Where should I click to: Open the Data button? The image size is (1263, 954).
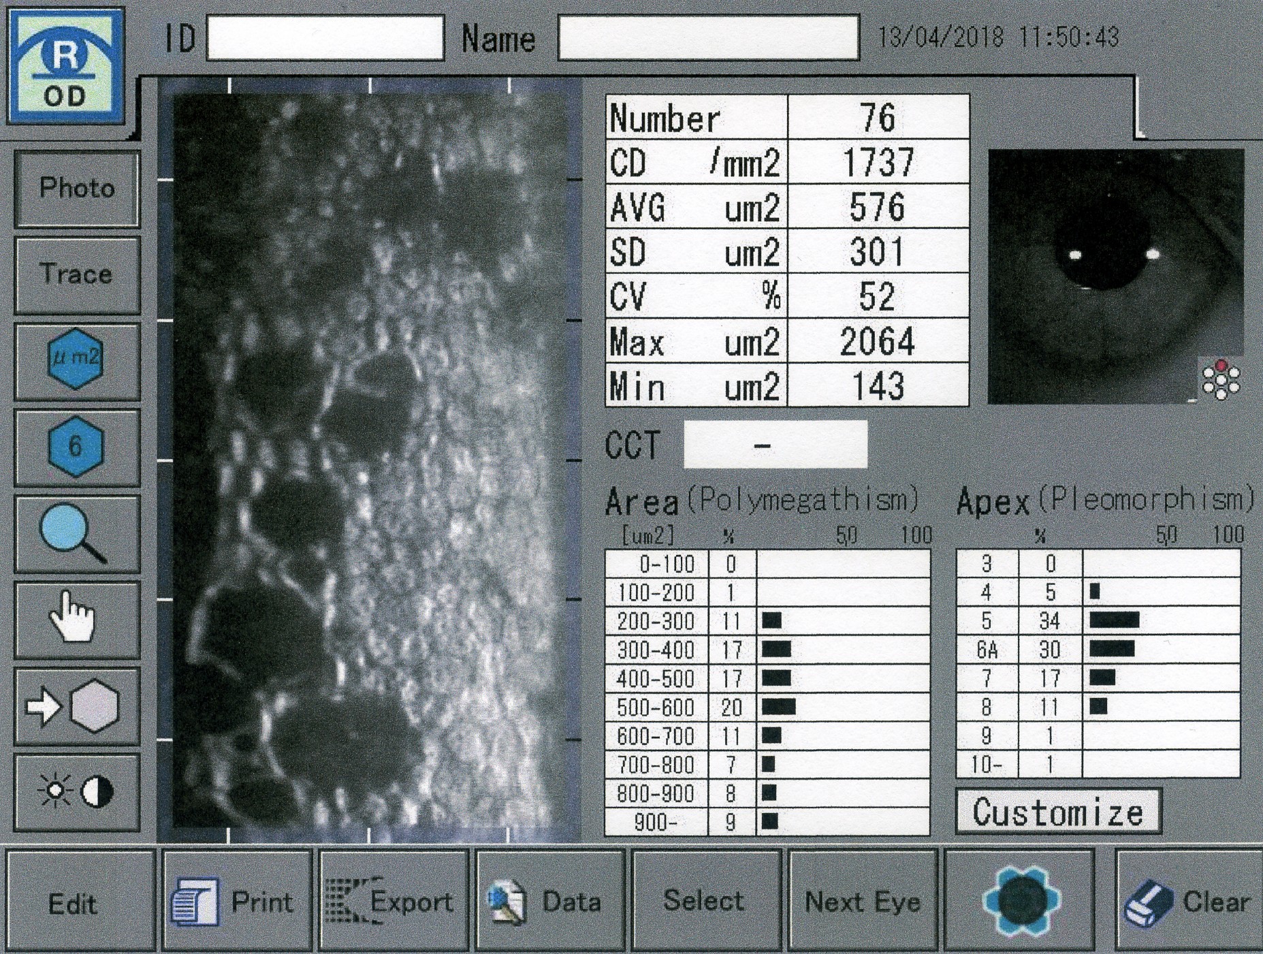[549, 901]
